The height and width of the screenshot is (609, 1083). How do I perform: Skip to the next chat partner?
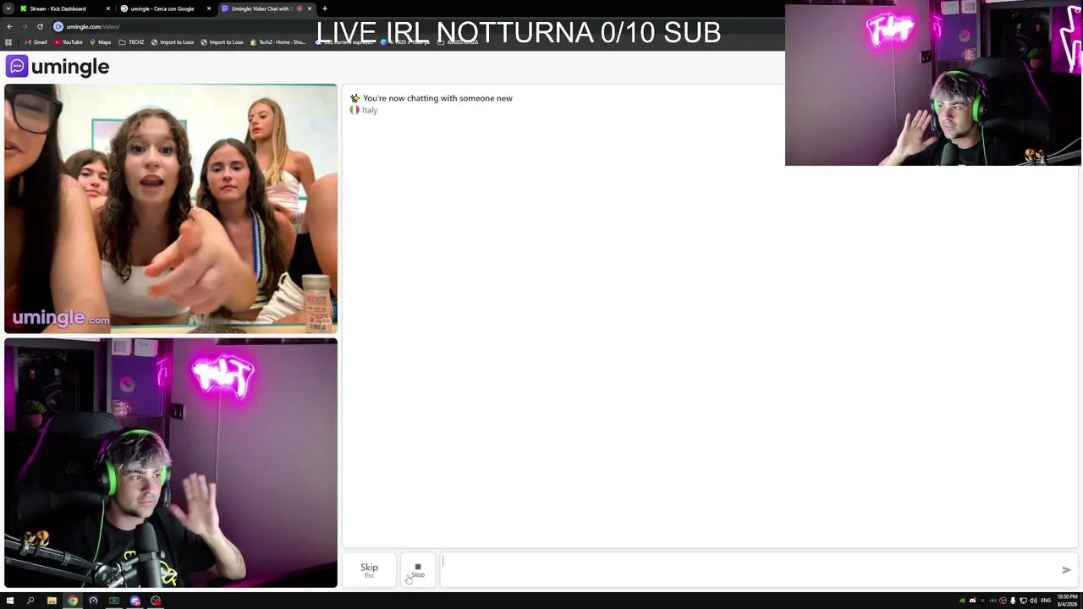click(369, 570)
